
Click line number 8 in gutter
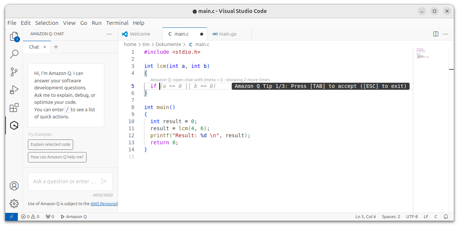click(133, 107)
